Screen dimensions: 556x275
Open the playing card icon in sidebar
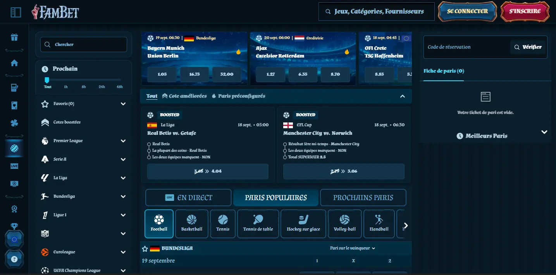coord(14,105)
